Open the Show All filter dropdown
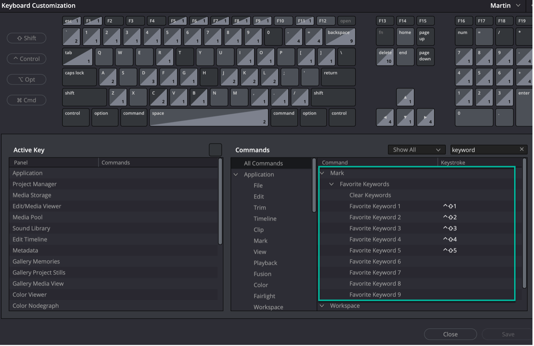 (416, 150)
